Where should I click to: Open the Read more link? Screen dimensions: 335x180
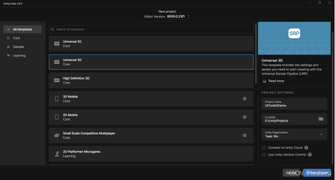click(276, 81)
